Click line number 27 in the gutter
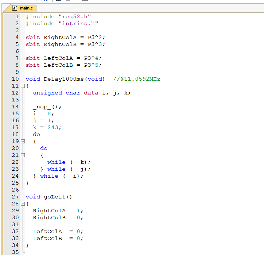Image resolution: width=264 pixels, height=255 pixels. [15, 197]
